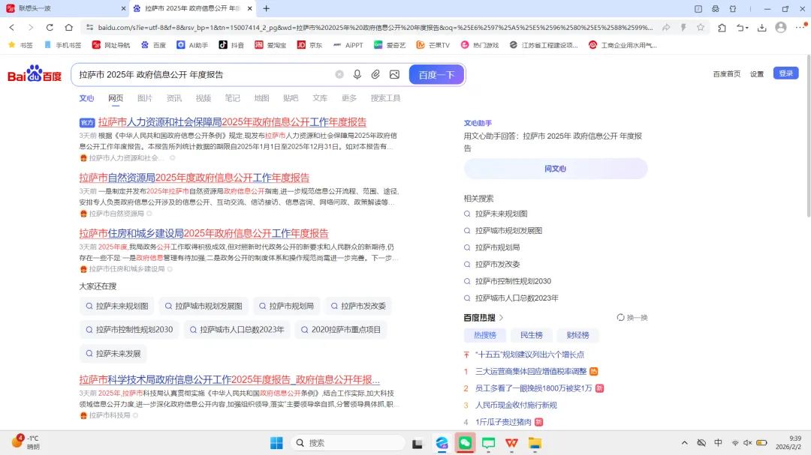The width and height of the screenshot is (811, 455).
Task: Open the 爱奇艺 bookmark
Action: pos(390,45)
